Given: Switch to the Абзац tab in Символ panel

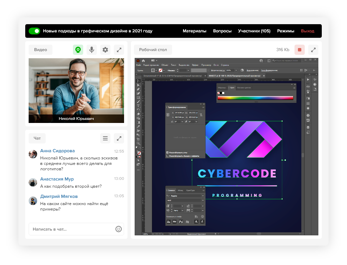Looking at the screenshot, I should (x=180, y=190).
